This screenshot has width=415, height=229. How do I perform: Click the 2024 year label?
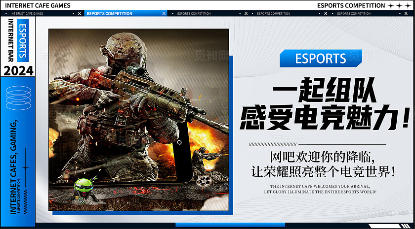(18, 71)
